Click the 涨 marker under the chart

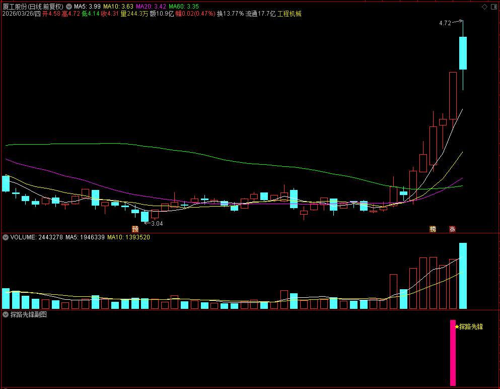452,229
